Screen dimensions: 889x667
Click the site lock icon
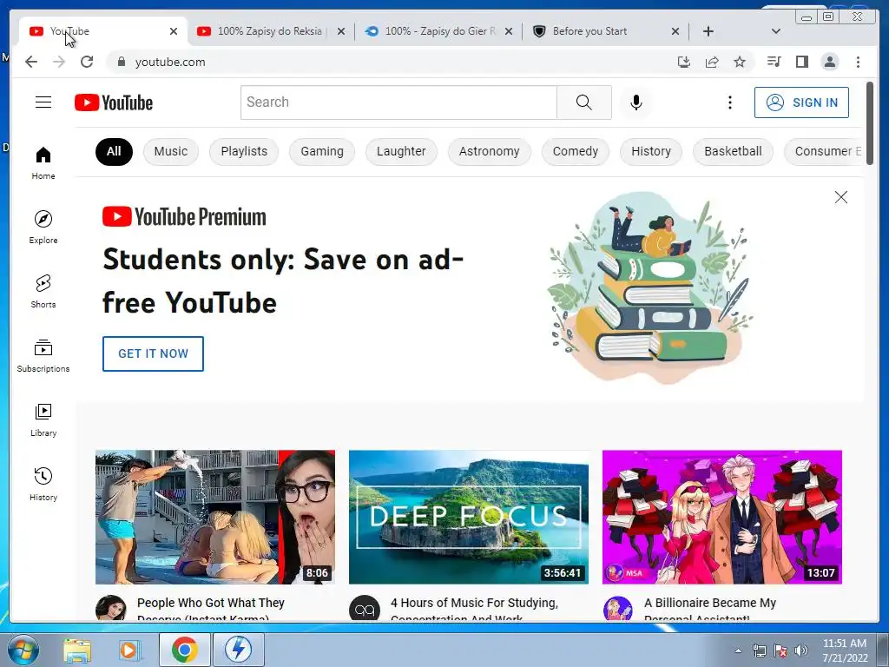(x=121, y=62)
